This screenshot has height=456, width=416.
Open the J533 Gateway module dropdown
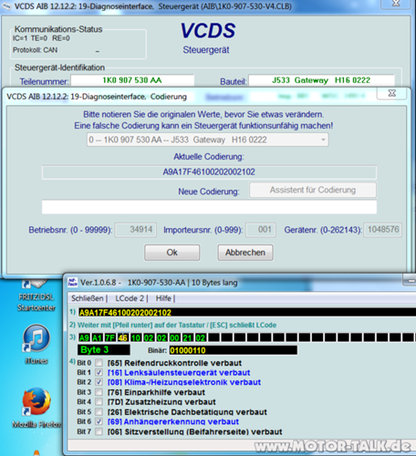[x=208, y=140]
